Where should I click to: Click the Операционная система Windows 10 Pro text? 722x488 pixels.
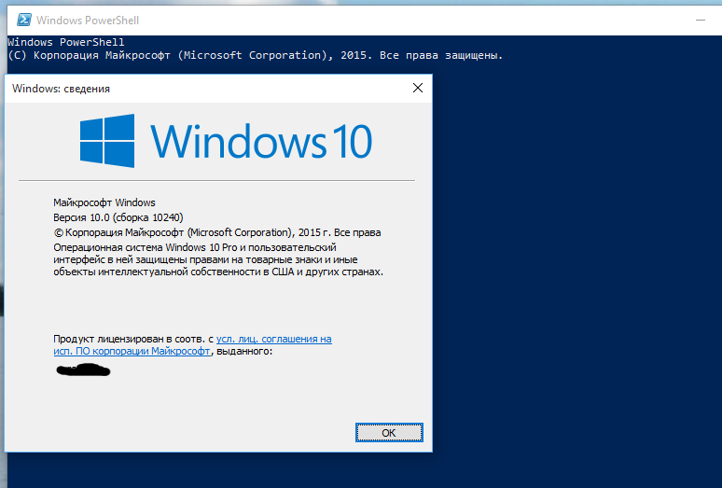(218, 259)
